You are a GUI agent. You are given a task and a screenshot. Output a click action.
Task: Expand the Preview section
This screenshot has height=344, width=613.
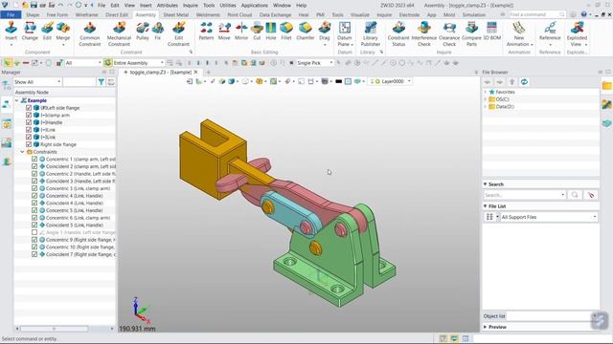pyautogui.click(x=486, y=327)
